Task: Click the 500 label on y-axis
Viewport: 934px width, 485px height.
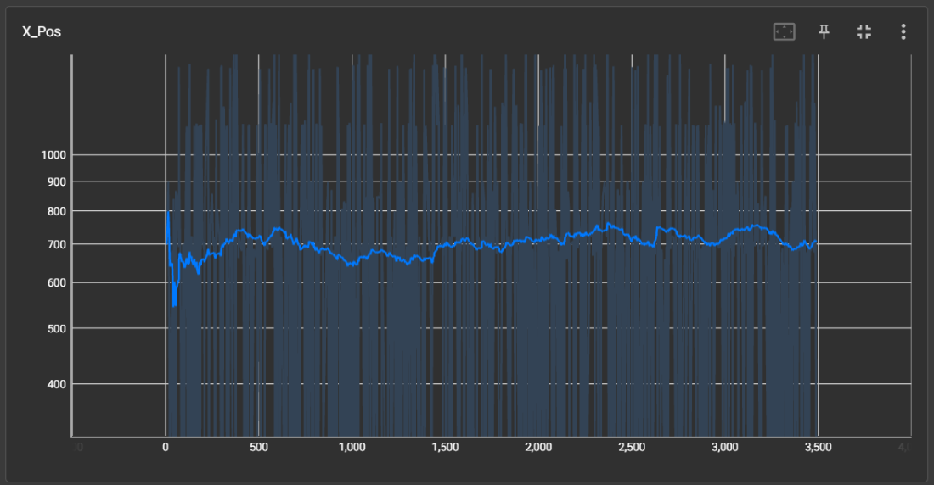Action: point(56,328)
